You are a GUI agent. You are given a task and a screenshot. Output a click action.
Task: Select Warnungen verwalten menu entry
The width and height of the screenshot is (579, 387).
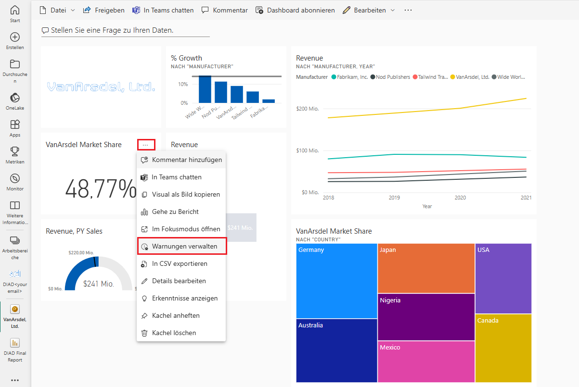coord(181,246)
